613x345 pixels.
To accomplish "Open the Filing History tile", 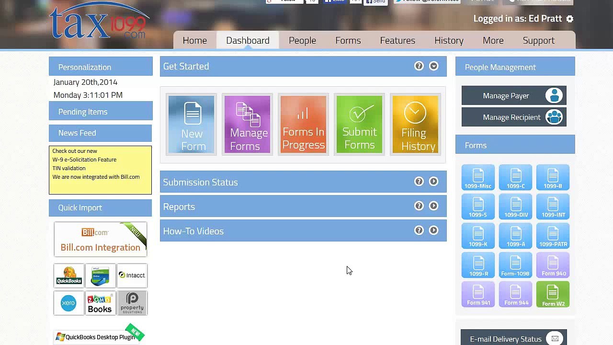I will 415,125.
